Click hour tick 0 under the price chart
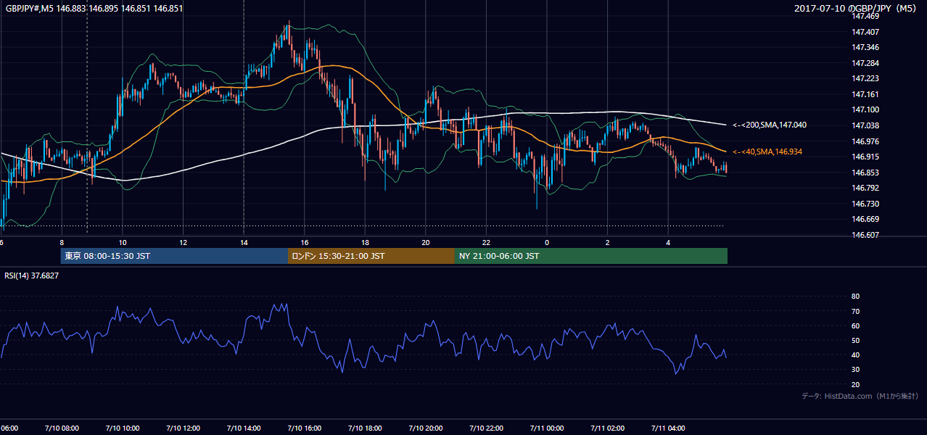 pyautogui.click(x=547, y=242)
